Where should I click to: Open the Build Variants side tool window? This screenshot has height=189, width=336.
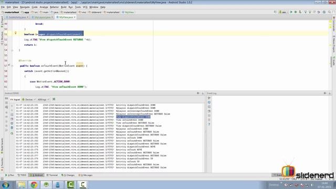(2, 146)
